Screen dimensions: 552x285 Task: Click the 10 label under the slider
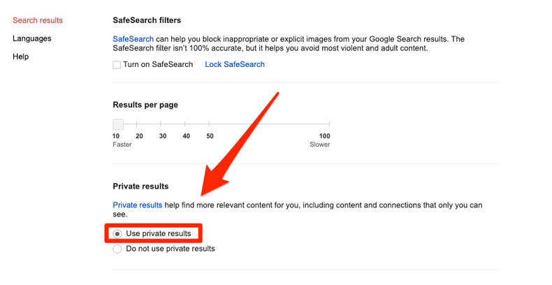pos(117,136)
